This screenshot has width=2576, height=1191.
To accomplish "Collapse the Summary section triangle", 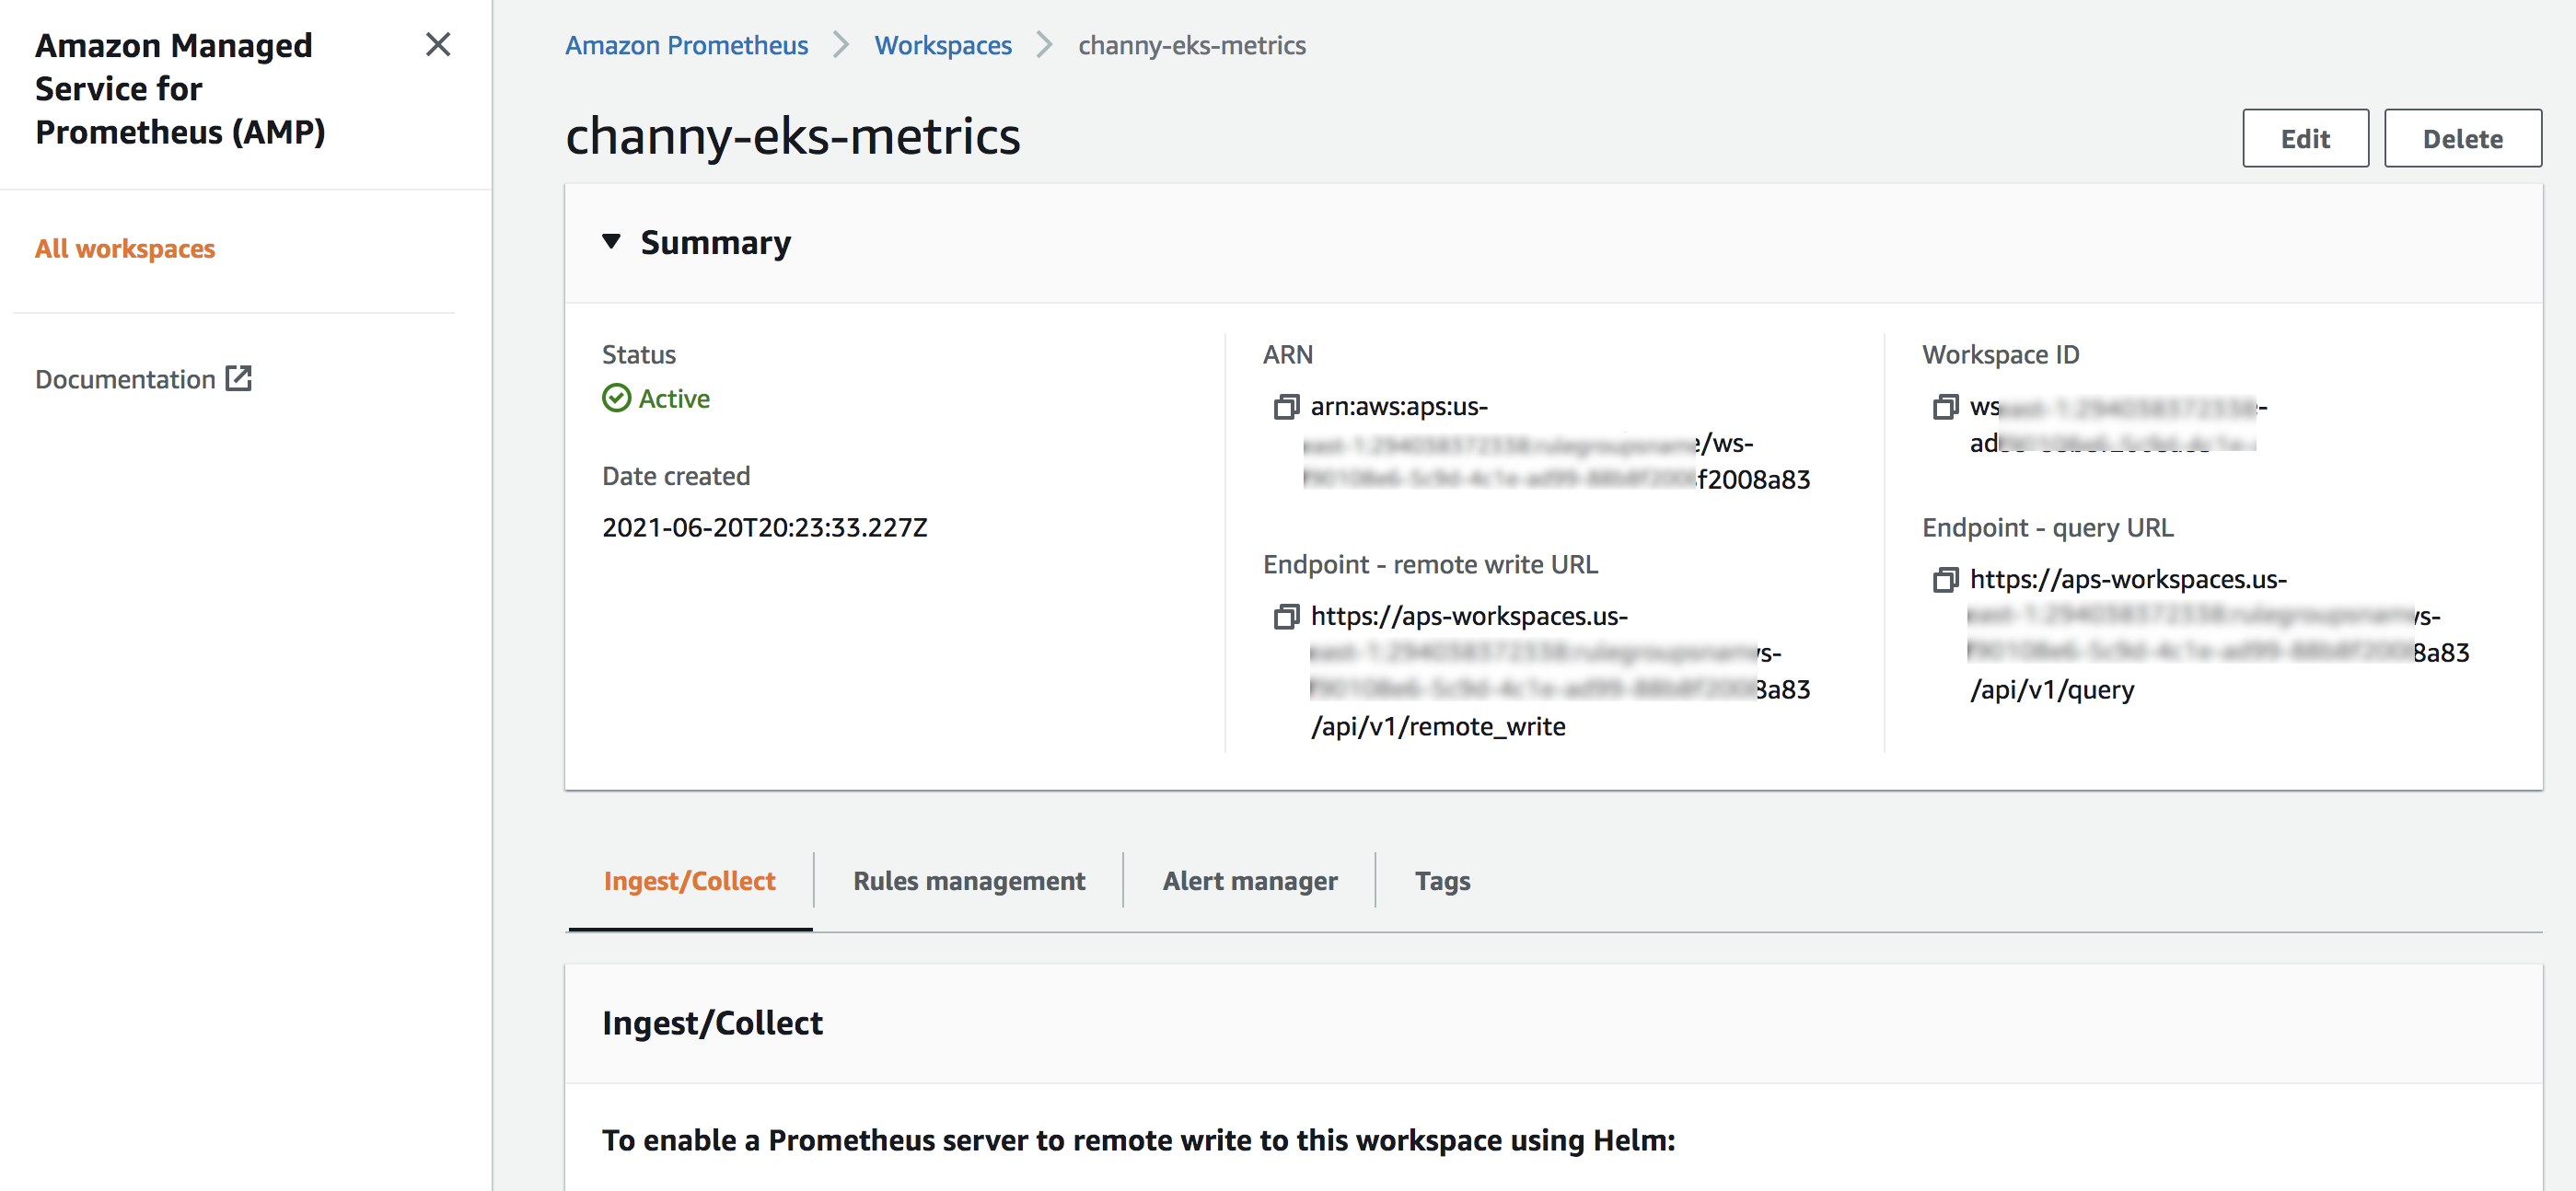I will coord(611,242).
